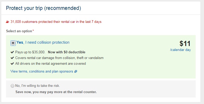Click the "Covers rental car damage from collision" line
This screenshot has height=104, width=204.
[59, 58]
